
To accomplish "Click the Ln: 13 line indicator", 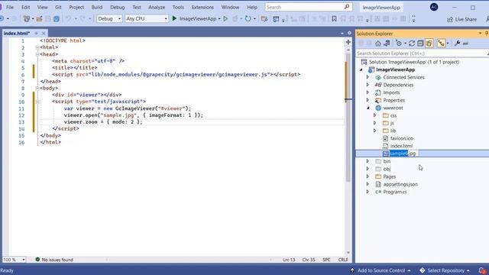I will point(289,260).
